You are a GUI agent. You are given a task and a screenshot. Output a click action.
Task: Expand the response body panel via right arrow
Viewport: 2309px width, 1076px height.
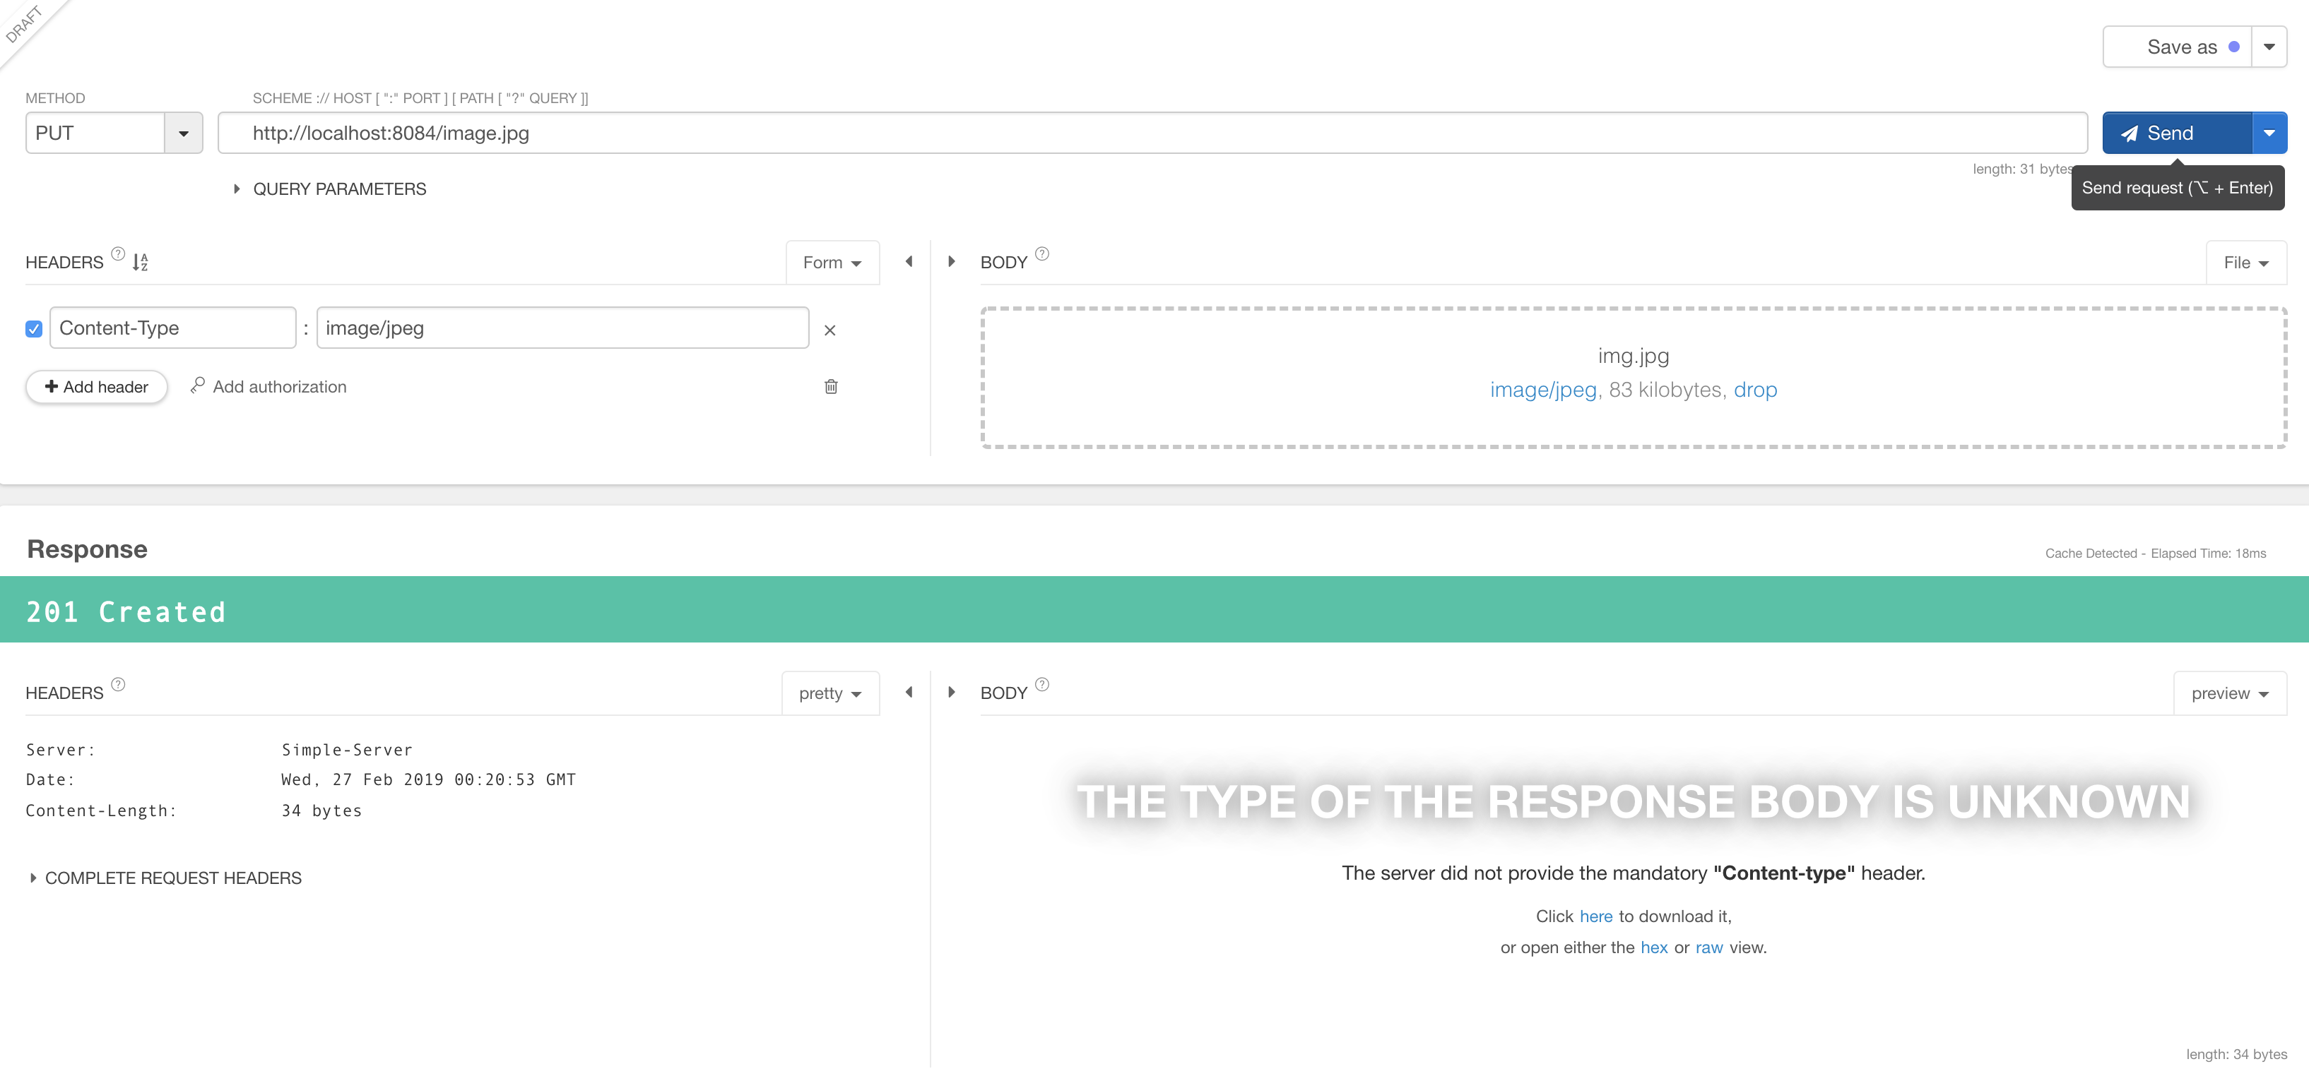coord(951,692)
